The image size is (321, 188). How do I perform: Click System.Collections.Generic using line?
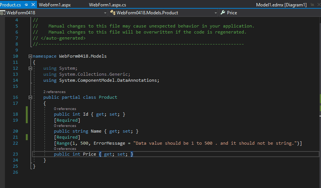[87, 74]
